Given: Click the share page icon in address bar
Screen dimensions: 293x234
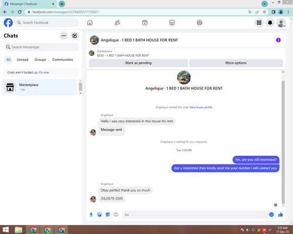Looking at the screenshot, I should coord(257,12).
